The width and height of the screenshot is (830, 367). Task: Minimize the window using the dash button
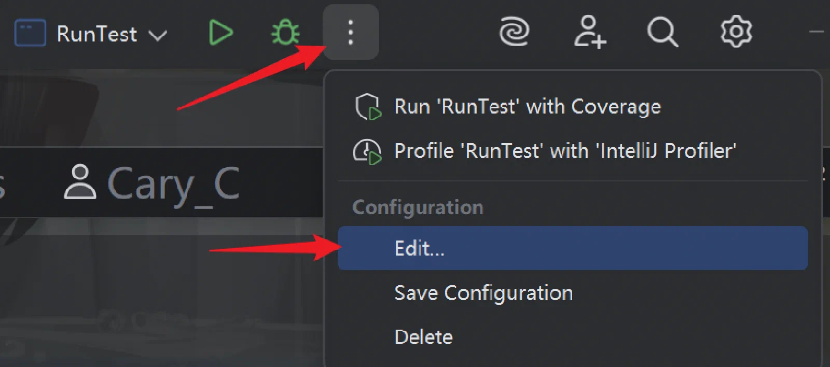(x=817, y=32)
